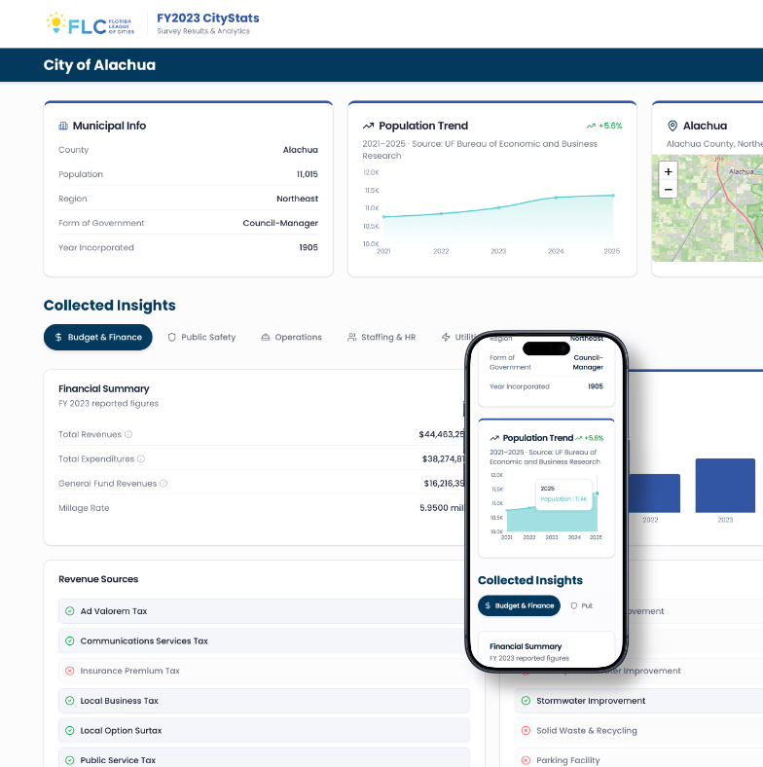Image resolution: width=763 pixels, height=767 pixels.
Task: Click the Municipal Info building icon
Action: tap(63, 126)
